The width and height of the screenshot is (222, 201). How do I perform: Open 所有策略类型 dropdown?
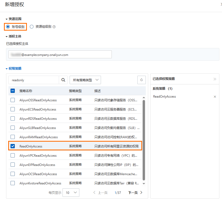click(85, 80)
